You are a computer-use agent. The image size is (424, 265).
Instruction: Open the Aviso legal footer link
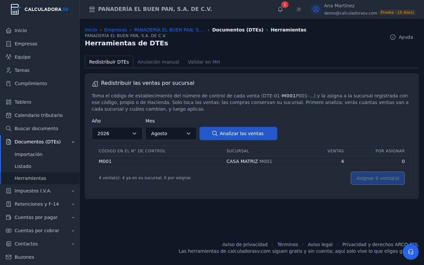[320, 244]
